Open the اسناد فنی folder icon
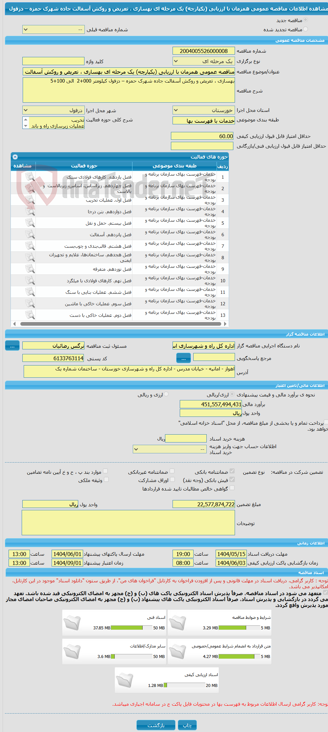This screenshot has height=732, width=328. coord(72,623)
